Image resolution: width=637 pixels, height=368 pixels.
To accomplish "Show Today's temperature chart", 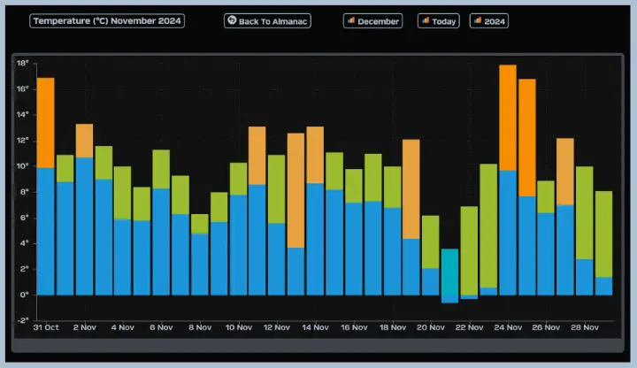I will point(439,20).
